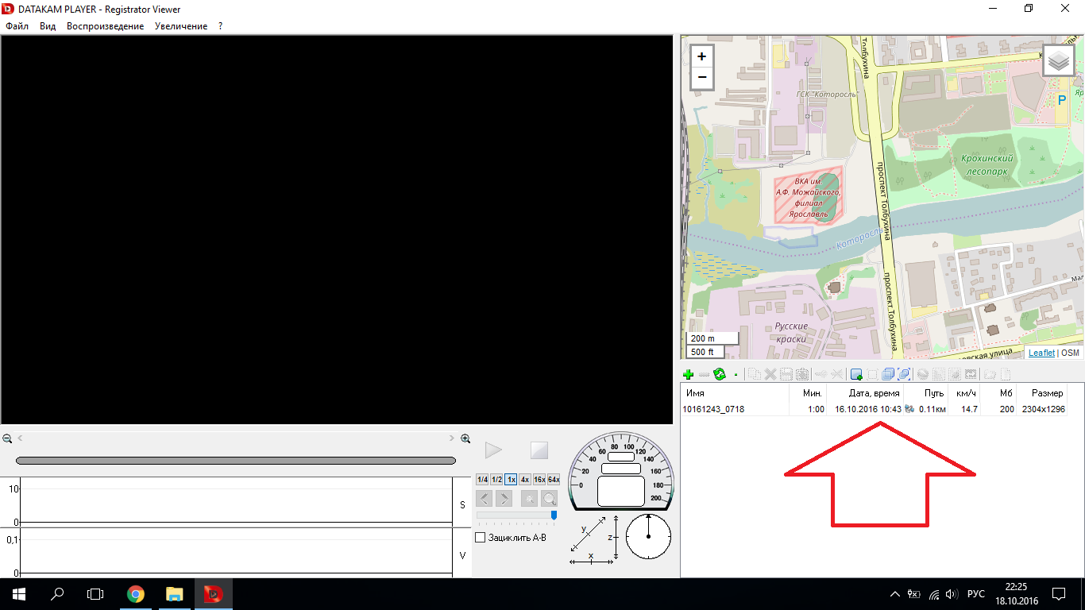Click the map layers icon
Viewport: 1085px width, 610px height.
pos(1058,60)
